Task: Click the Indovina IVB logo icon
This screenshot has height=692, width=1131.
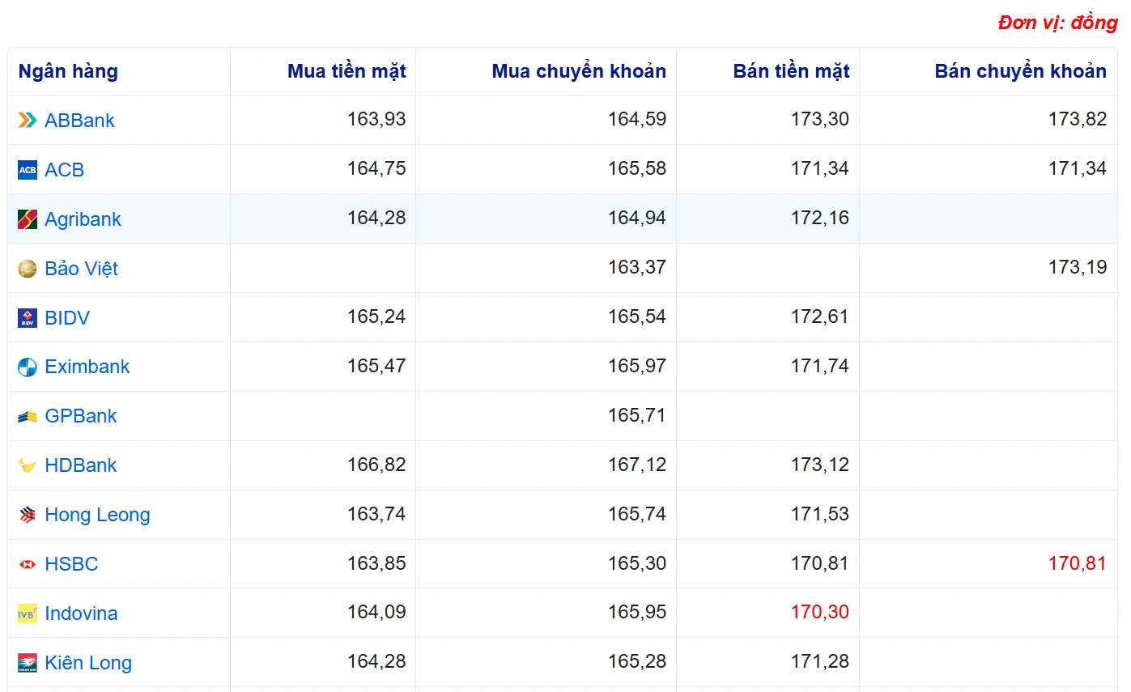Action: tap(28, 613)
